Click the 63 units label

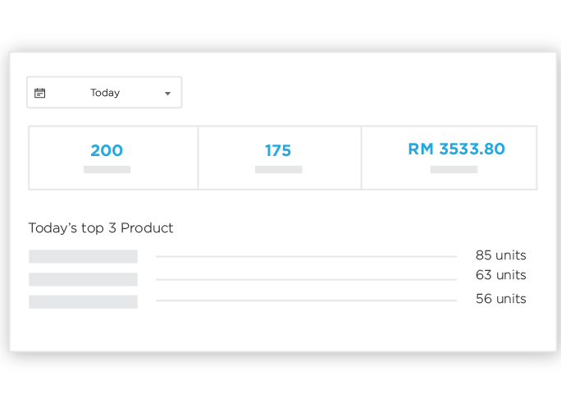tap(501, 275)
